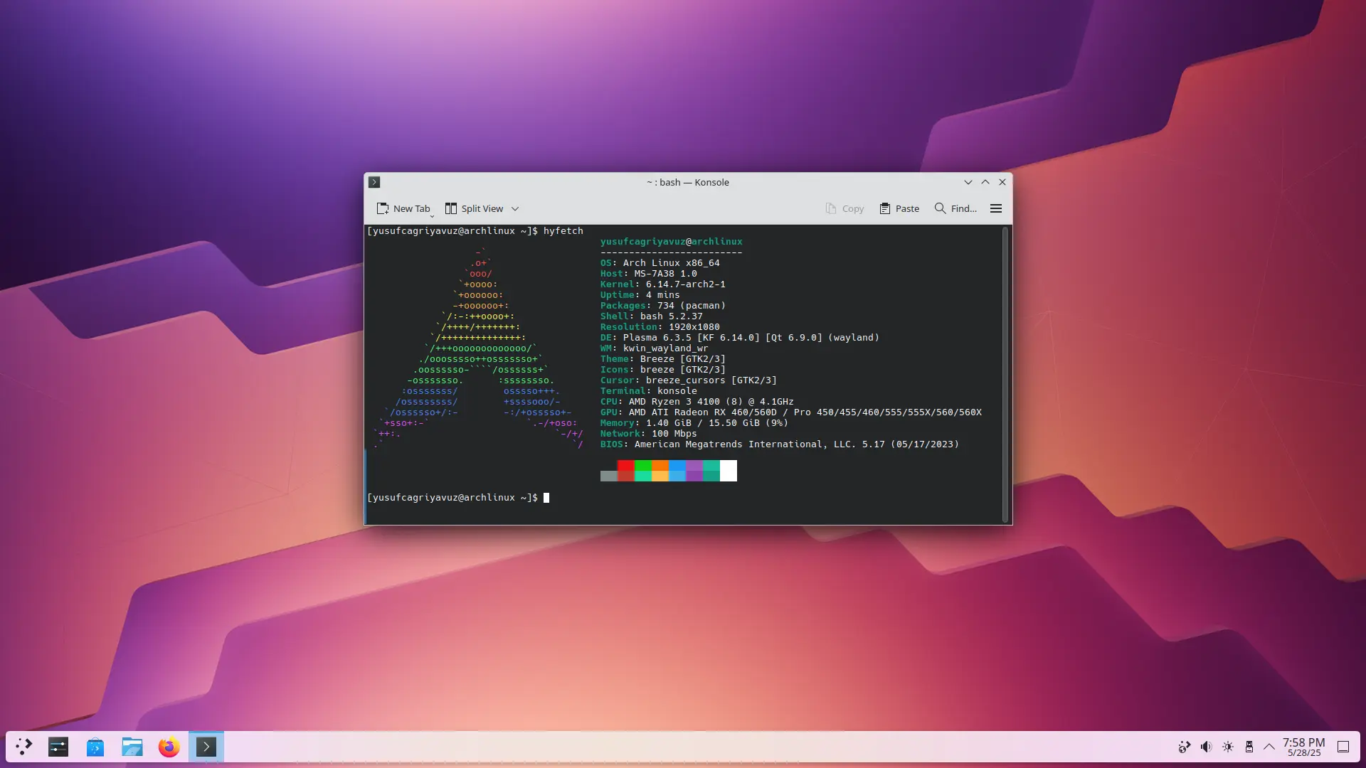Screen dimensions: 1366x768
Task: Focus the terminal prompt at the cursor
Action: coord(546,498)
